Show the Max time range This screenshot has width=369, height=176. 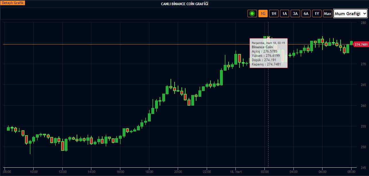point(328,13)
